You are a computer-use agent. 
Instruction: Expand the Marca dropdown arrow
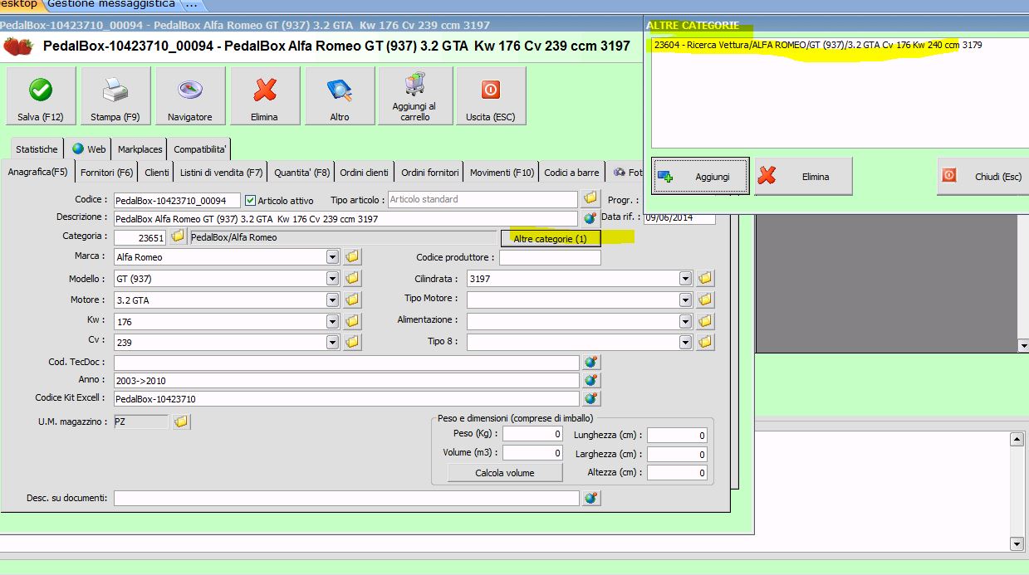coord(332,257)
